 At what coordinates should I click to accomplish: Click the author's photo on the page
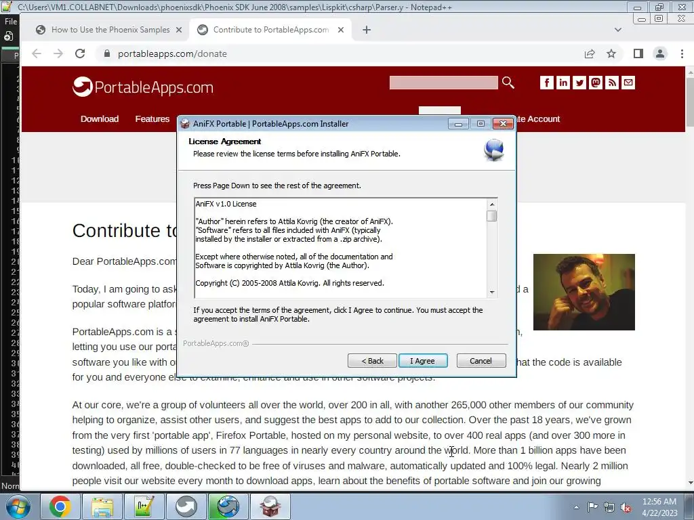584,292
